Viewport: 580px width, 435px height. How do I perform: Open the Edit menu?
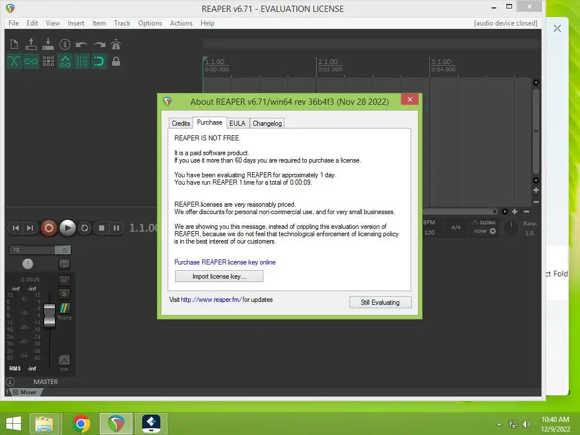pyautogui.click(x=32, y=23)
